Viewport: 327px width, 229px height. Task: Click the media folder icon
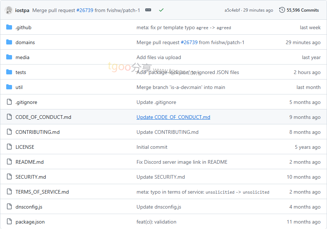click(x=9, y=57)
